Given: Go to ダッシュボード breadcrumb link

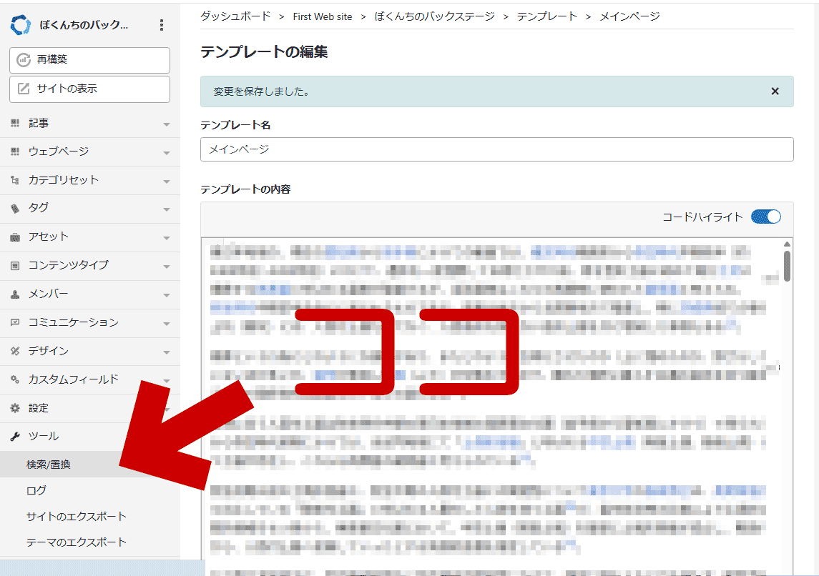Looking at the screenshot, I should coord(235,16).
